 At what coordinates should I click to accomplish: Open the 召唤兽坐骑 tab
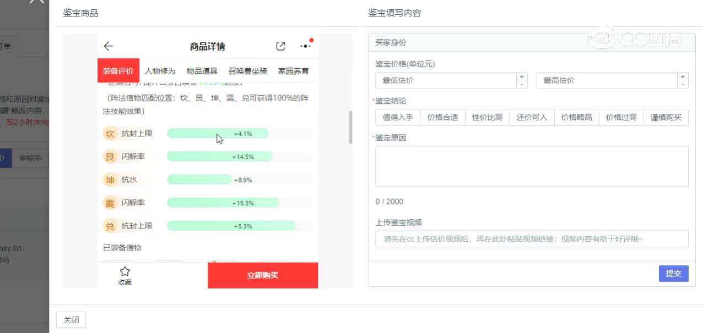(247, 71)
